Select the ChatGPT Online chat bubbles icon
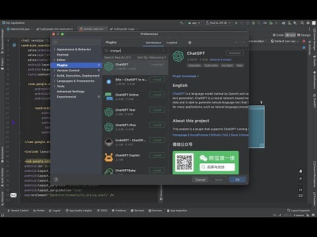The height and width of the screenshot is (237, 317). tap(109, 97)
